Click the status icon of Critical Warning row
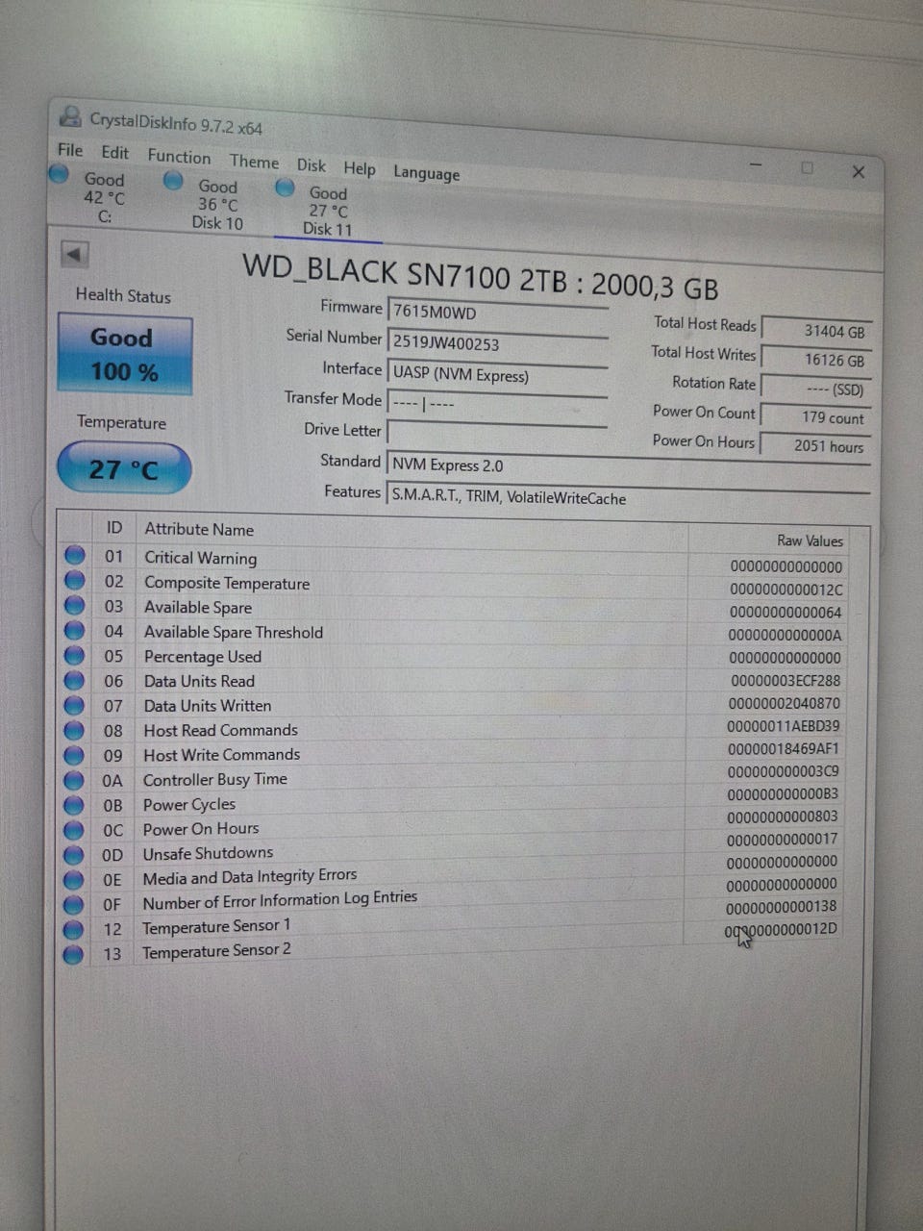 (x=74, y=556)
